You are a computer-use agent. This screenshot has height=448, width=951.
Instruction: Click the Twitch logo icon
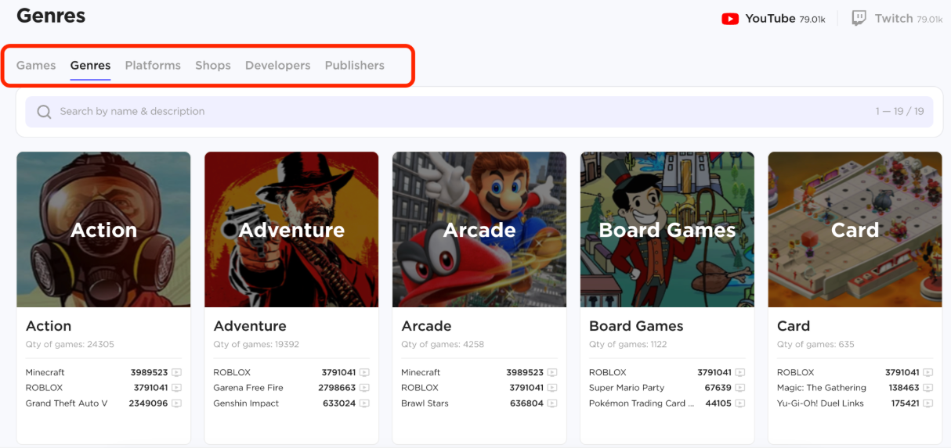pos(859,19)
